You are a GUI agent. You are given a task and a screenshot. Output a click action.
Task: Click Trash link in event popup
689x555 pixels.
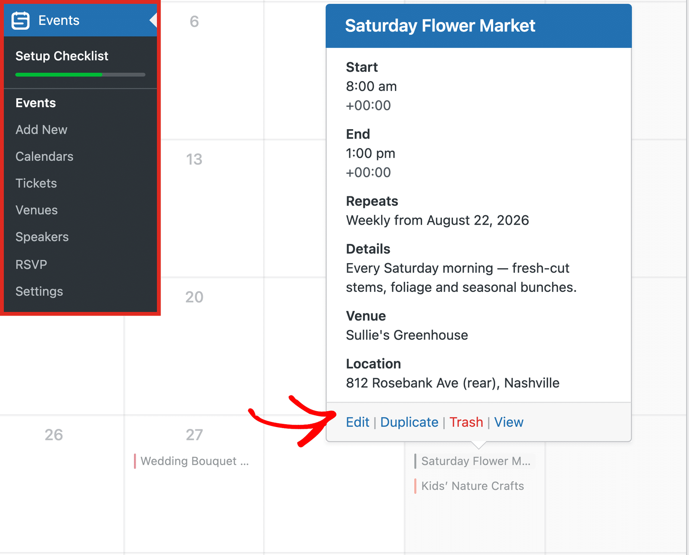click(466, 422)
